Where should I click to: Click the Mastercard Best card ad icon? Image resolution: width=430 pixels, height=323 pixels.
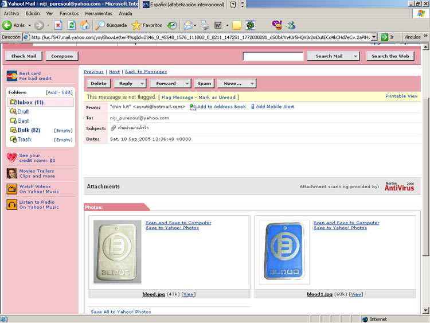[12, 76]
